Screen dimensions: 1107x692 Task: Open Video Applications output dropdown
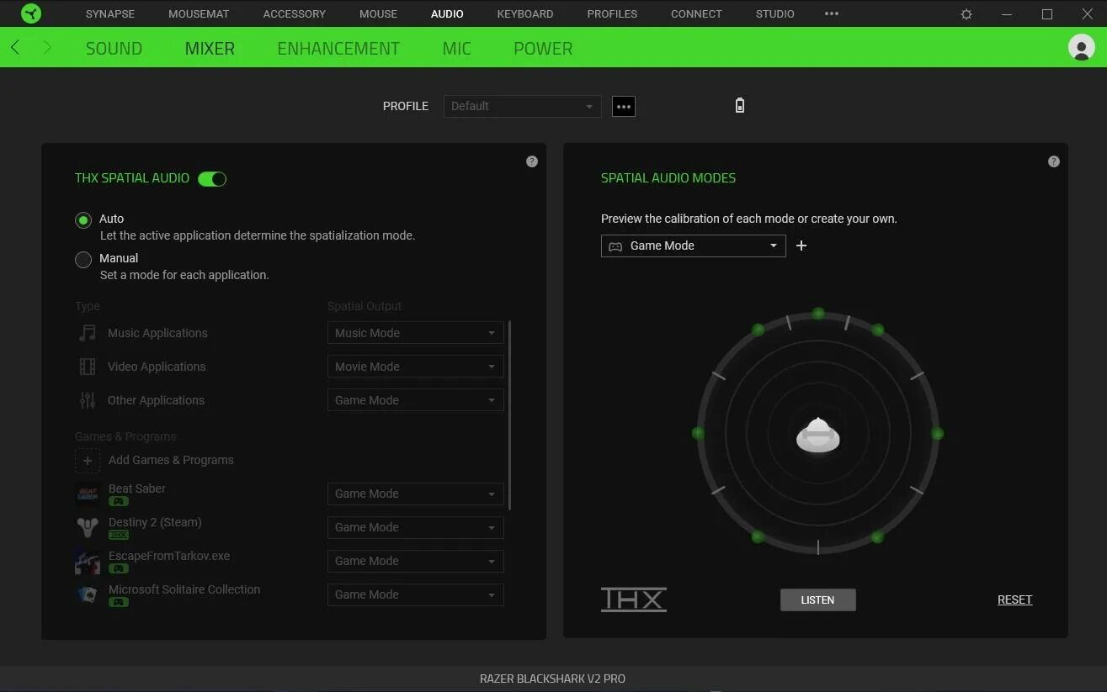click(x=416, y=367)
